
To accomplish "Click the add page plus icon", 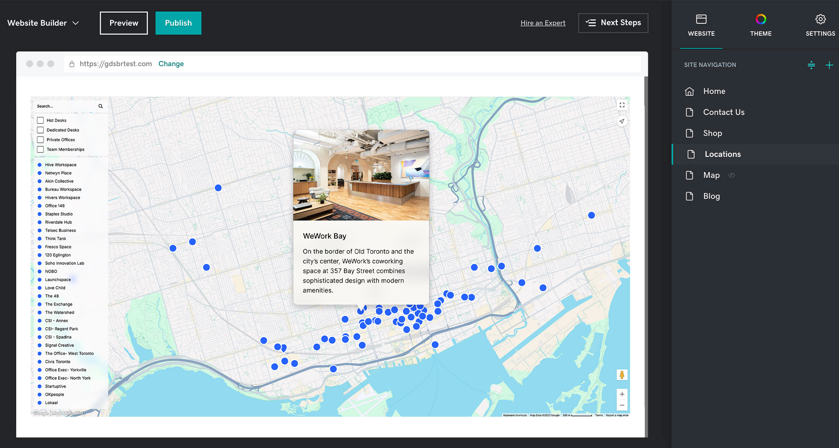I will [x=829, y=65].
